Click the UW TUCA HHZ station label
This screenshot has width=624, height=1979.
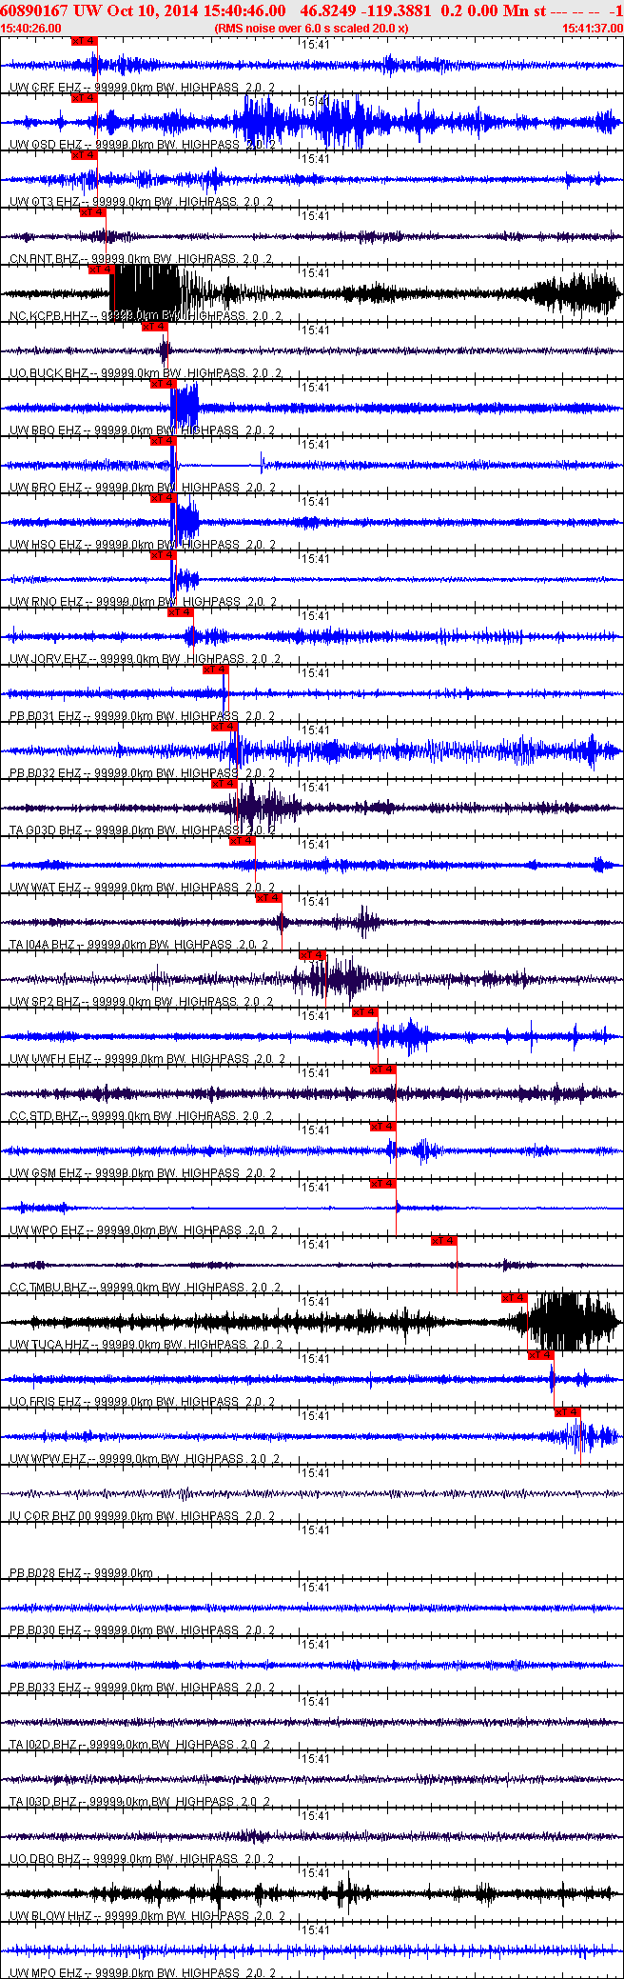[49, 1345]
